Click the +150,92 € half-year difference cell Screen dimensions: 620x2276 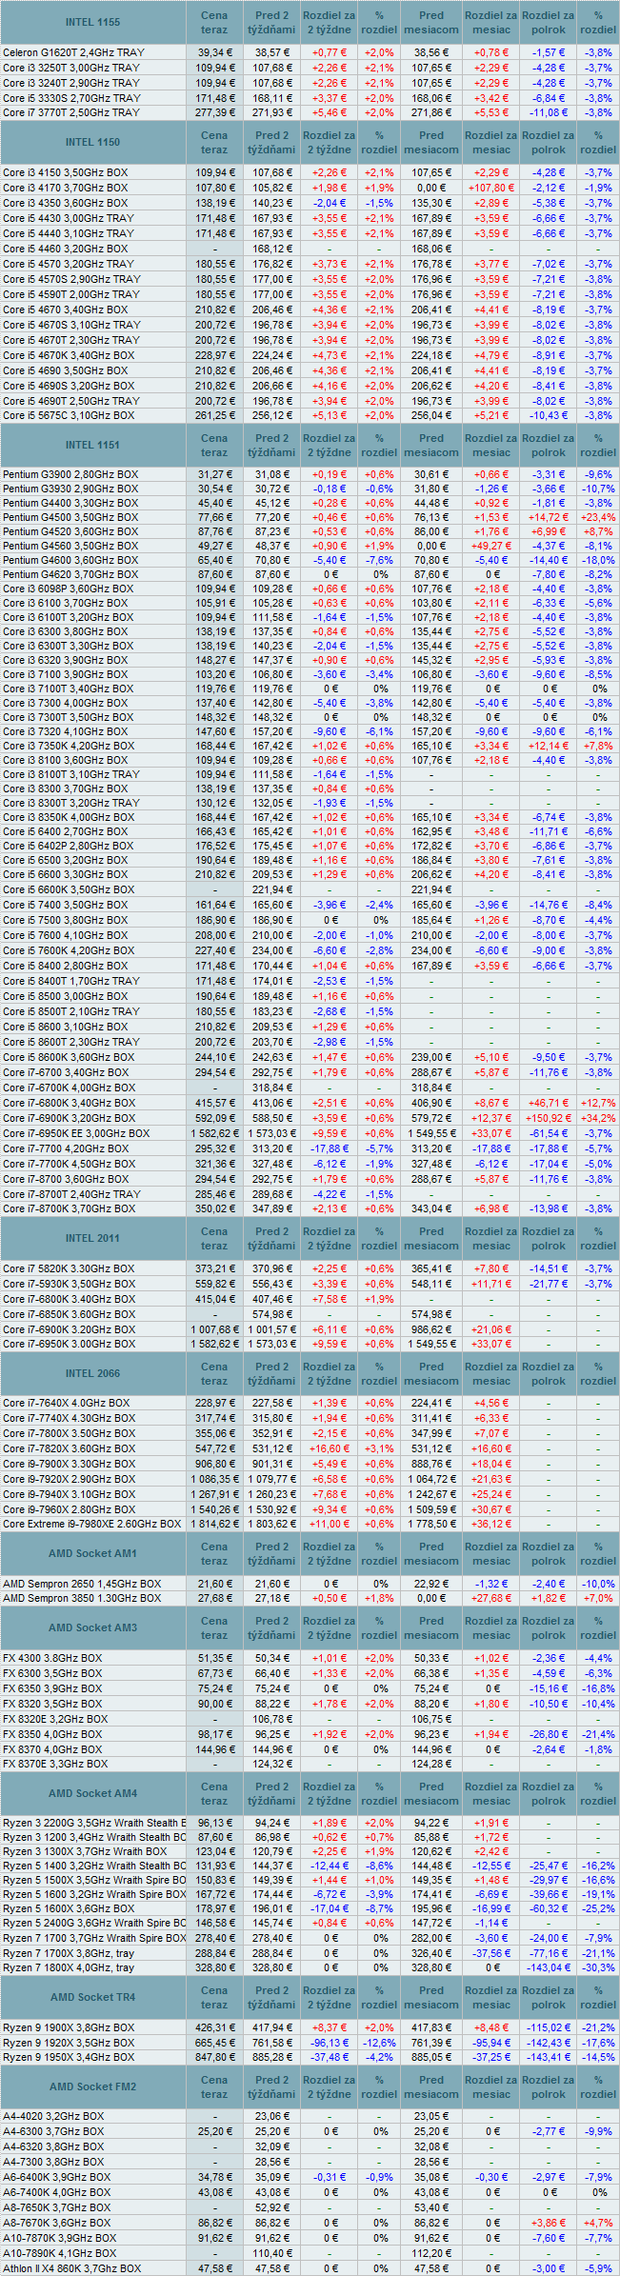click(x=549, y=1118)
